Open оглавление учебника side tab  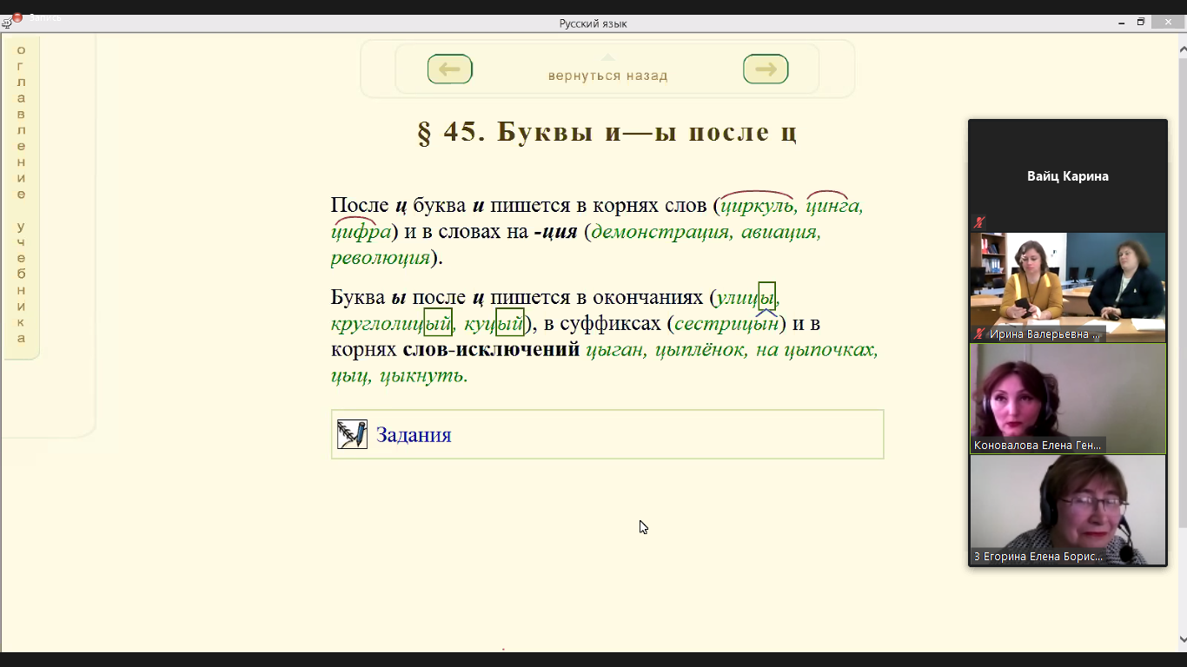22,195
